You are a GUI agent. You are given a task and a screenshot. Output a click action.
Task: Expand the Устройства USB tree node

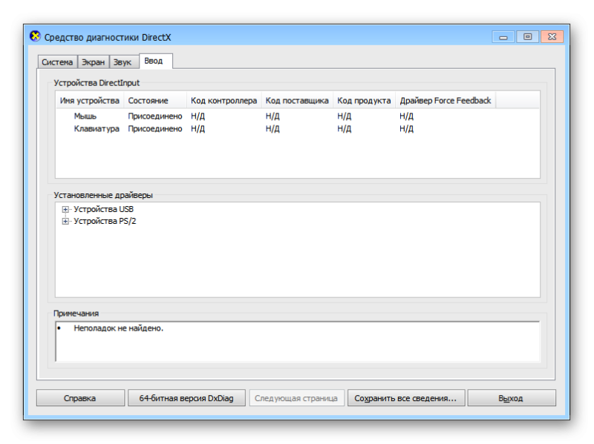pos(65,209)
